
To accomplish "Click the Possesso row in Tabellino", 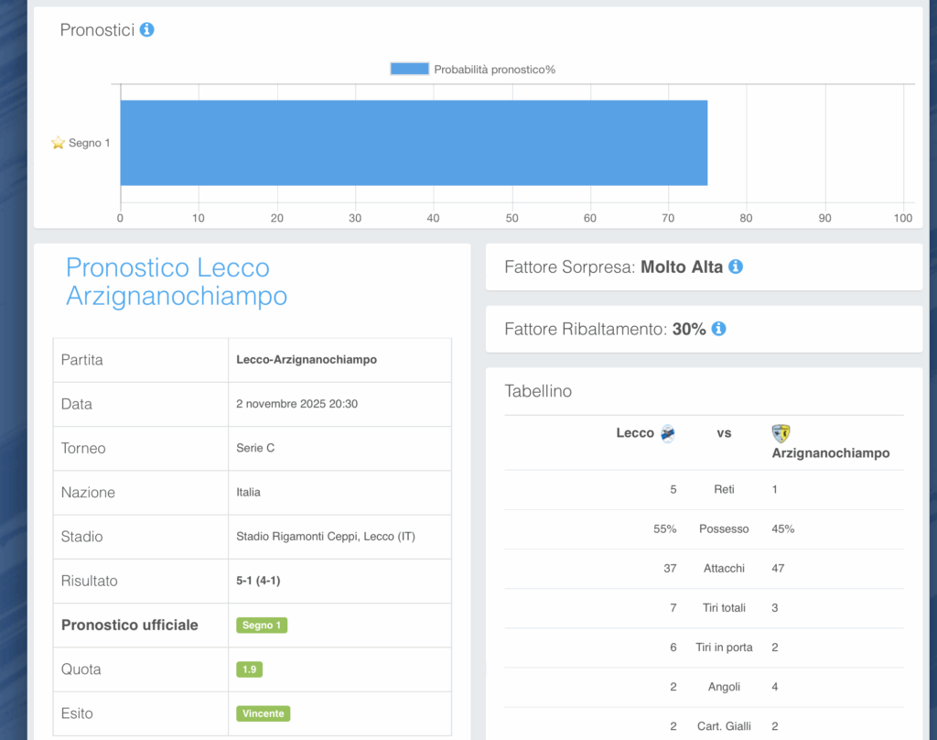I will pyautogui.click(x=723, y=529).
